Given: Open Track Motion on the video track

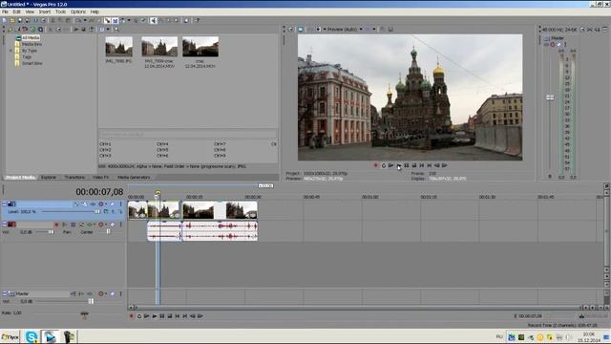Looking at the screenshot, I should (x=85, y=204).
